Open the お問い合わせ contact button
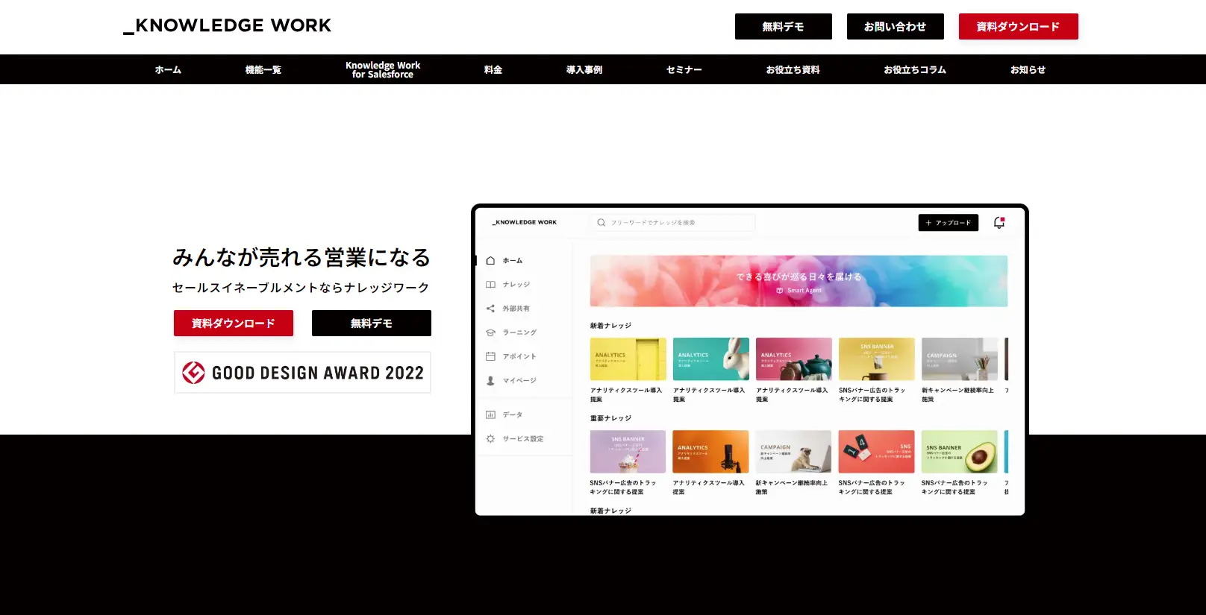The image size is (1206, 615). pyautogui.click(x=895, y=26)
